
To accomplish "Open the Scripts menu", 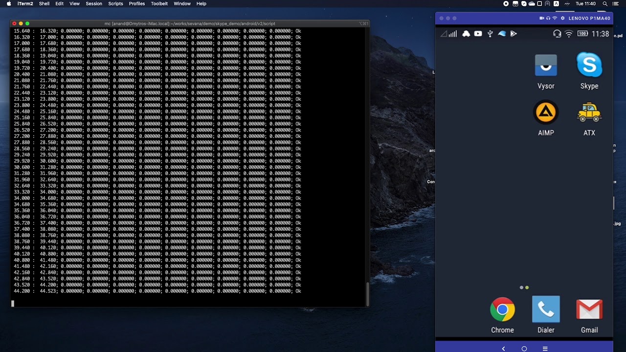I will pos(115,3).
